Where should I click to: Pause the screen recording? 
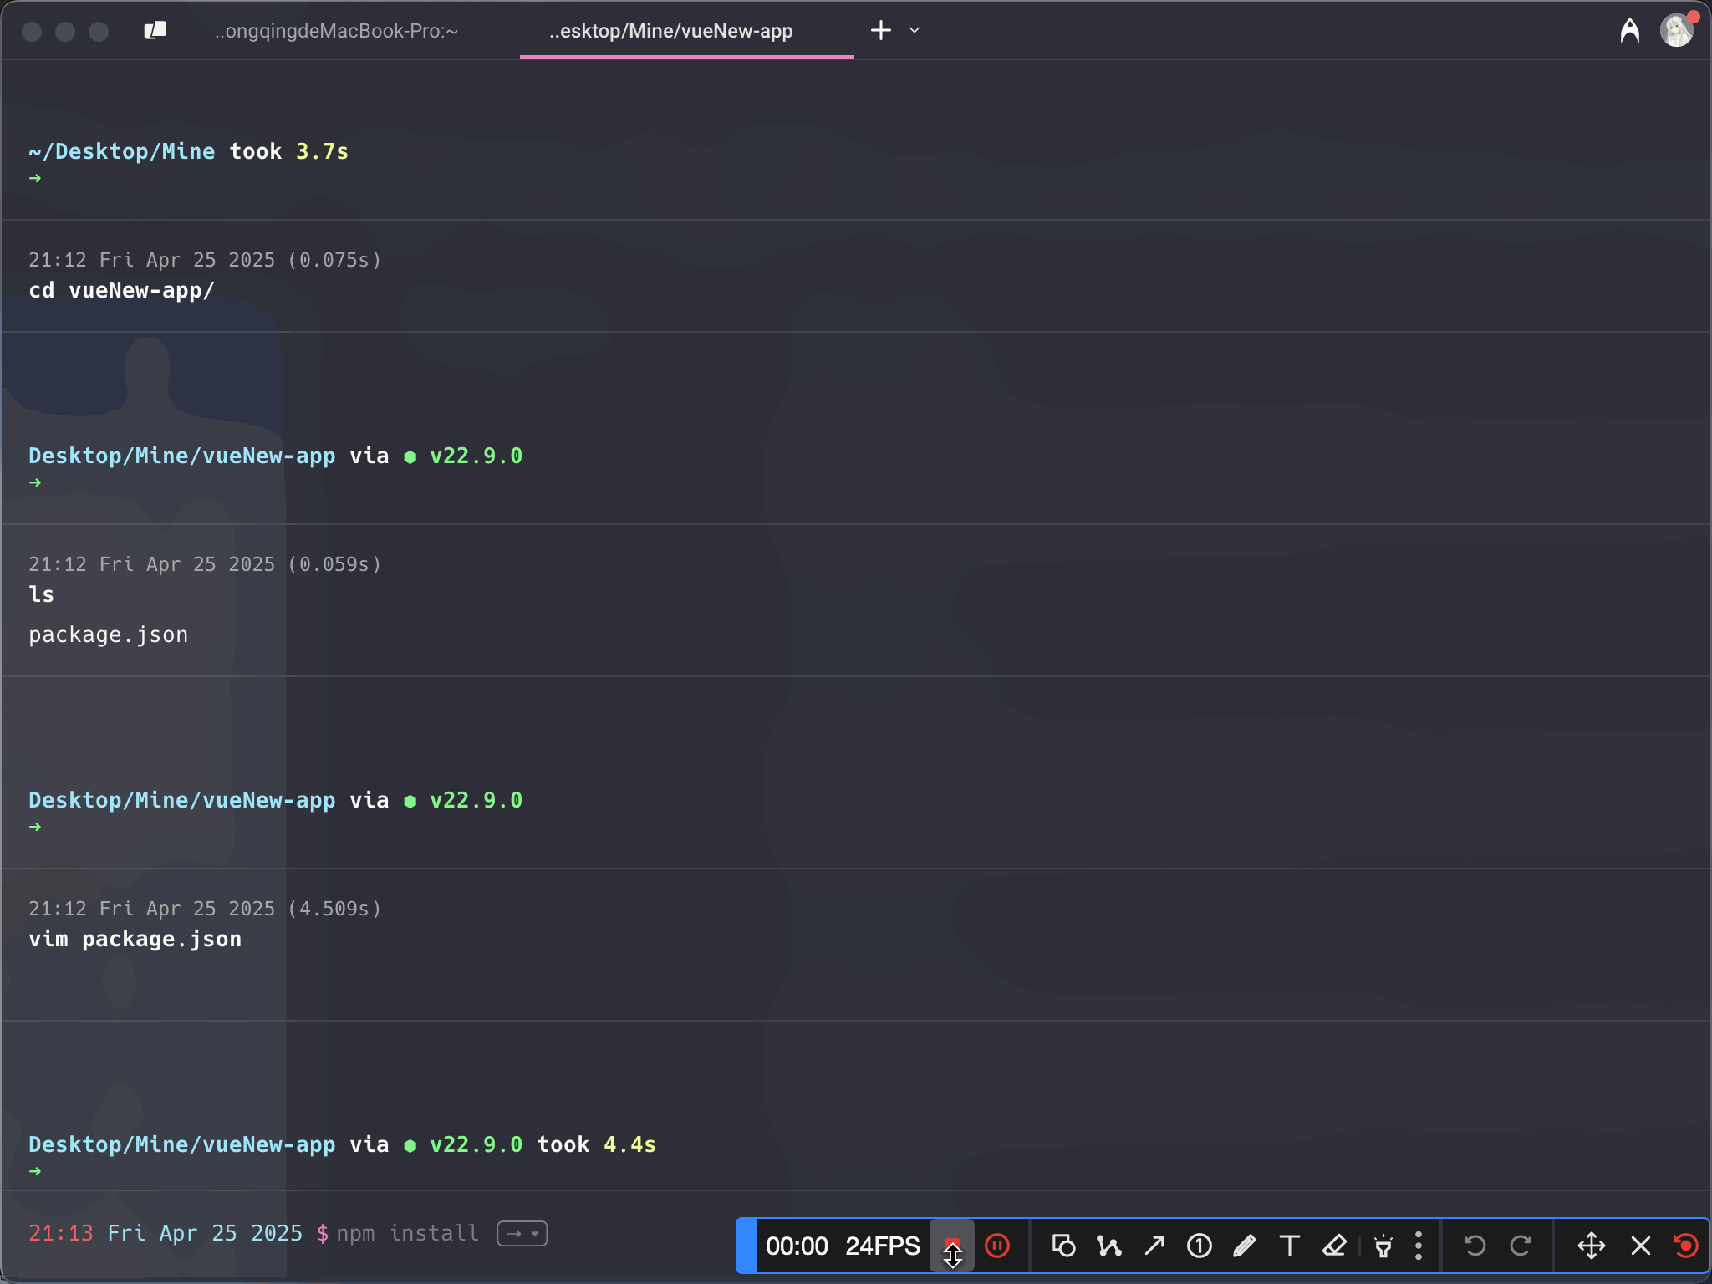[997, 1246]
